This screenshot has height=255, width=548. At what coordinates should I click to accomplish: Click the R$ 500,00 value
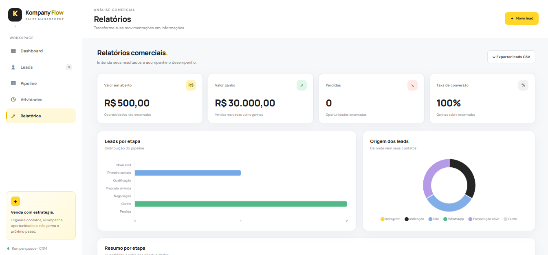127,103
